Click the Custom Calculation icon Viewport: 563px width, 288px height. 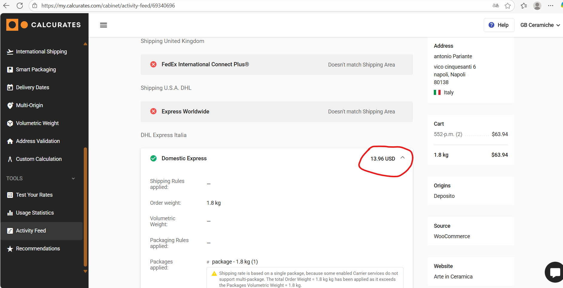[x=10, y=159]
